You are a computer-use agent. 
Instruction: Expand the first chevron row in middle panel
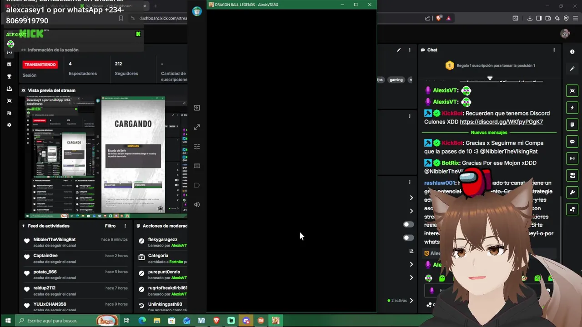click(411, 198)
